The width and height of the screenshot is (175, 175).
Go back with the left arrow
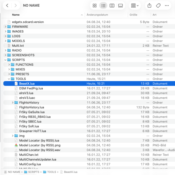pyautogui.click(x=7, y=6)
